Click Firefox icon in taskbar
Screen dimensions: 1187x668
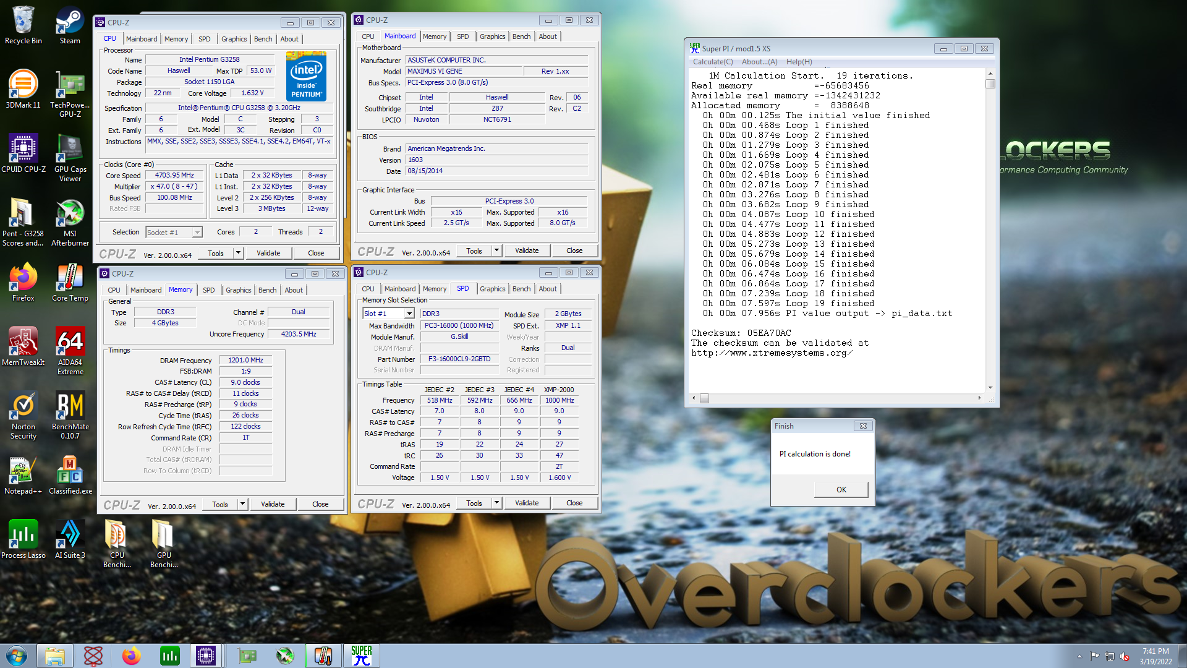pyautogui.click(x=131, y=656)
